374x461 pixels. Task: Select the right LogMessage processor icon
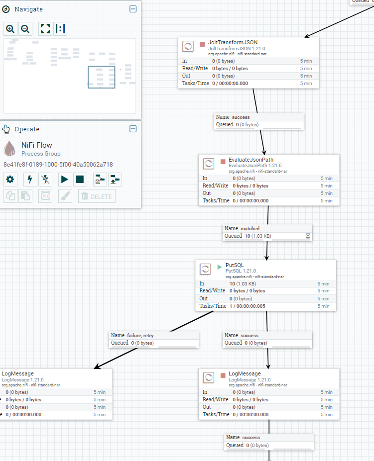[209, 378]
